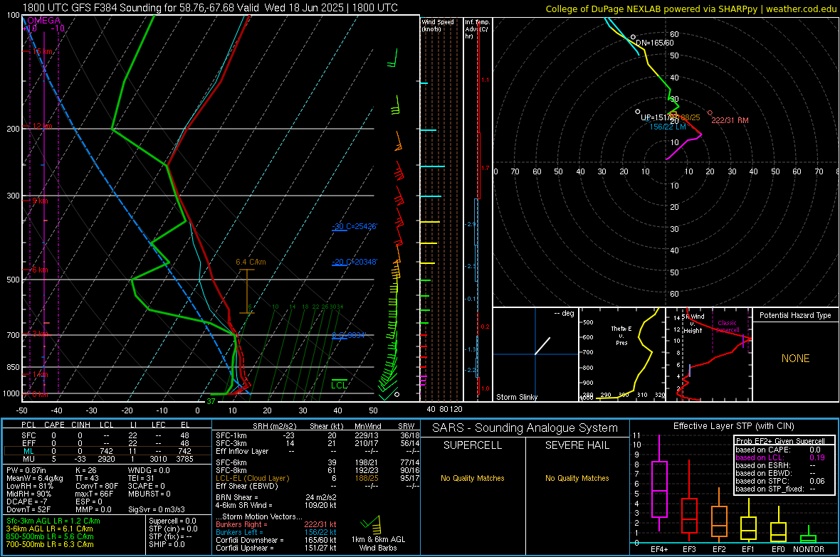Click the Classic Supercell label
840x557 pixels.
click(x=728, y=327)
